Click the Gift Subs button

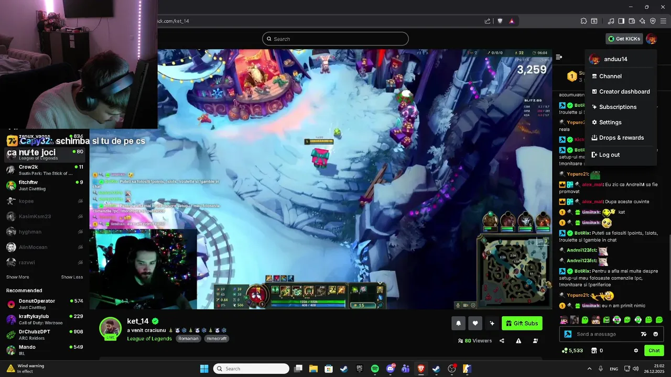point(522,324)
